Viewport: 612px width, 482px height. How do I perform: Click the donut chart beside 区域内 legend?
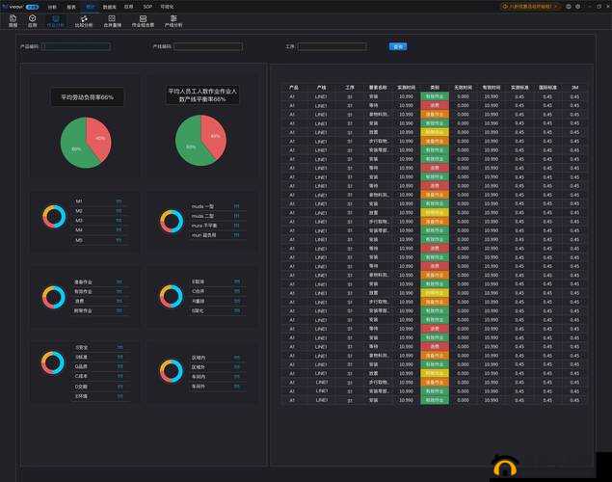(171, 371)
